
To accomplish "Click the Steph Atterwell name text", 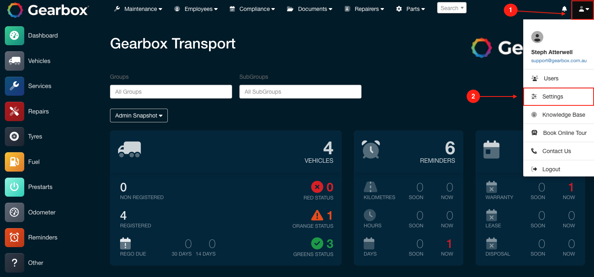I will point(552,52).
